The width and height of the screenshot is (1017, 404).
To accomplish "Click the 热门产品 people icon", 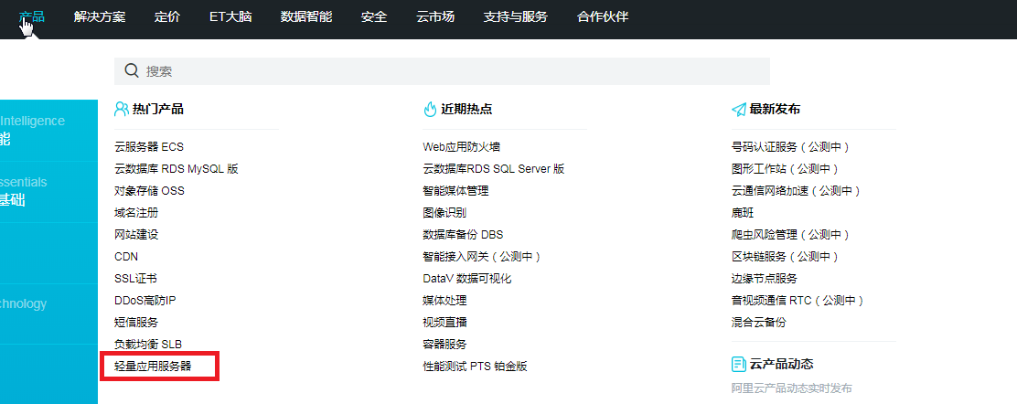I will pos(122,109).
